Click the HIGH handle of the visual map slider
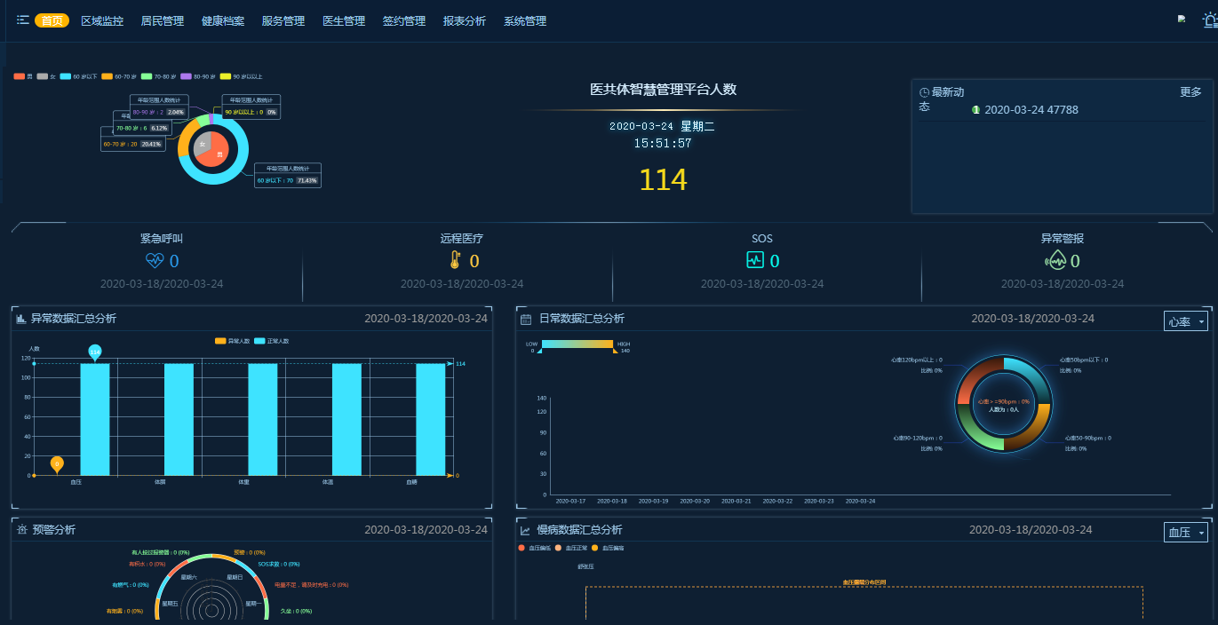 616,351
